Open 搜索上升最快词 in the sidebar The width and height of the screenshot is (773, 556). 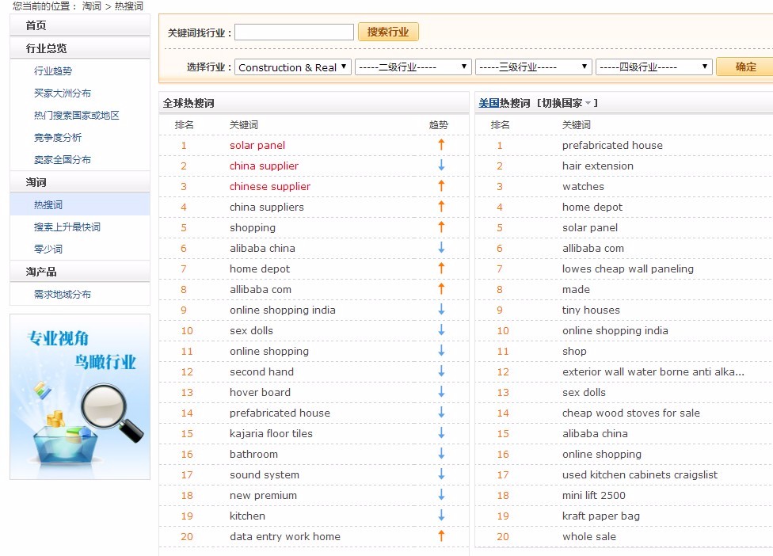pyautogui.click(x=67, y=227)
